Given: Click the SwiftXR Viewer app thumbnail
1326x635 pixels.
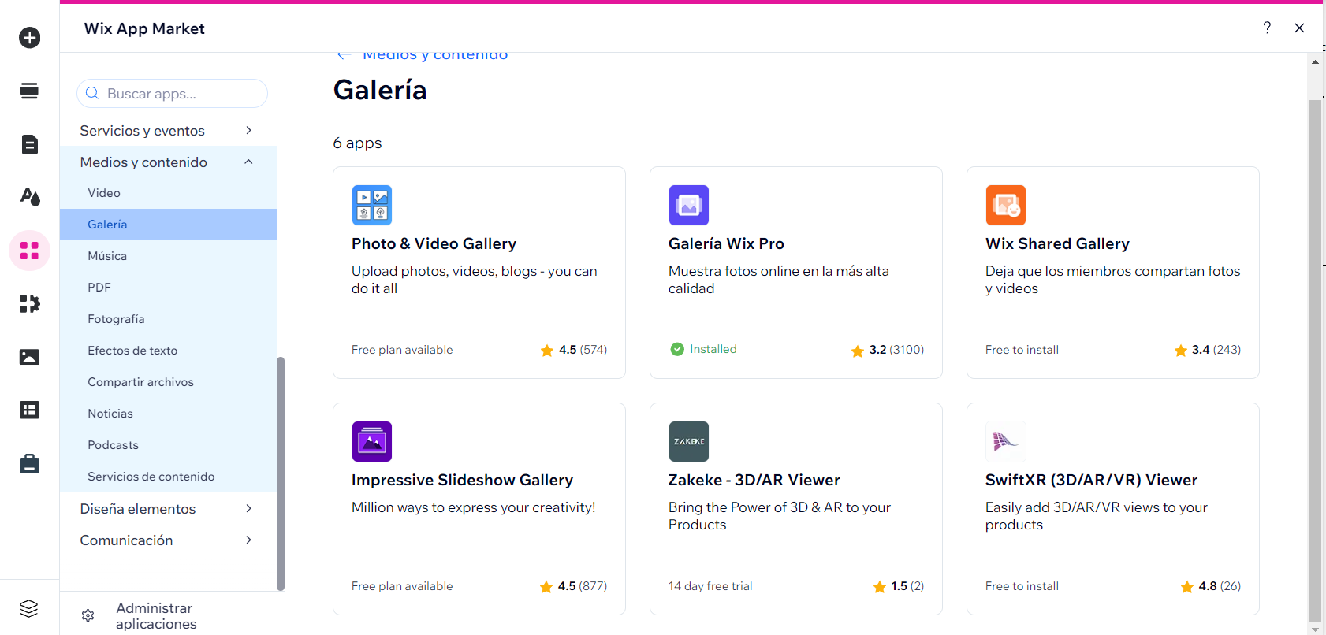Looking at the screenshot, I should pos(1005,441).
